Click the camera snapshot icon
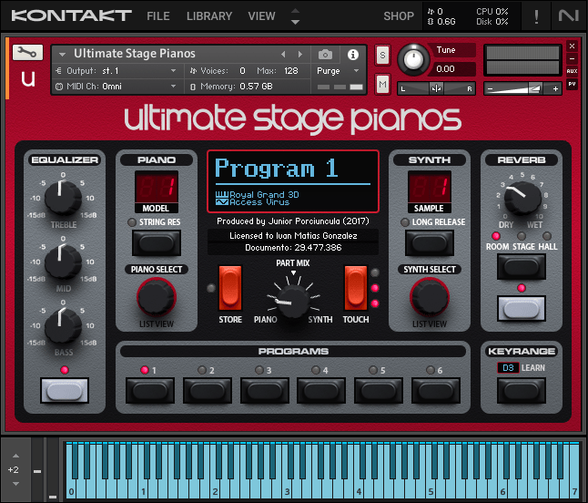The height and width of the screenshot is (503, 588). (x=325, y=55)
